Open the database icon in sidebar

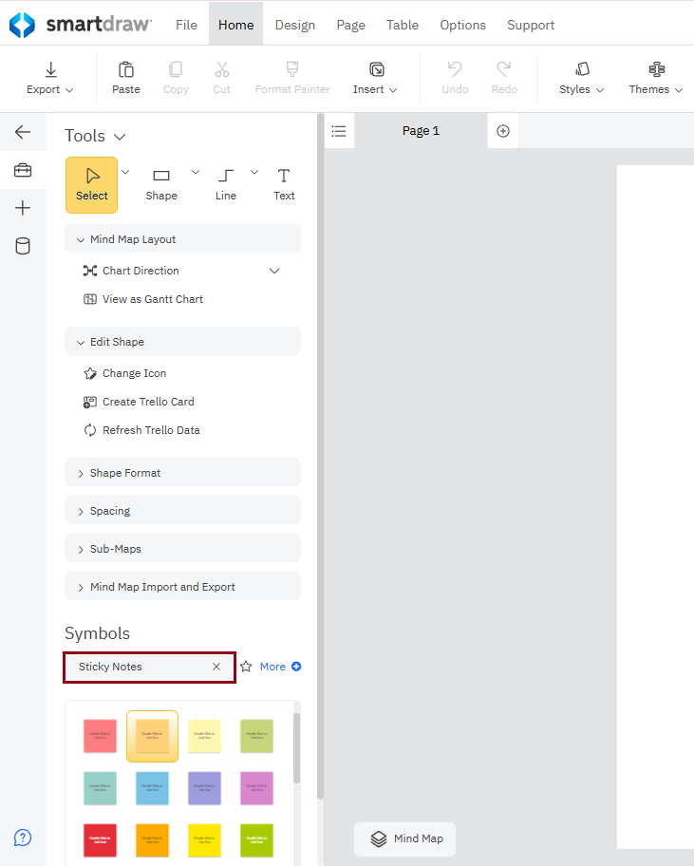point(23,246)
